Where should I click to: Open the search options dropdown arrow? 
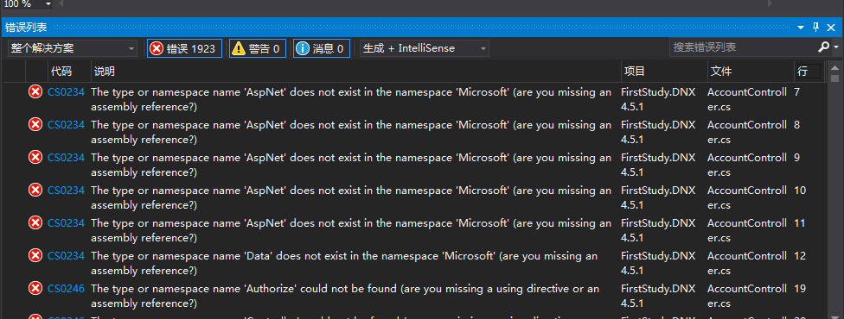pyautogui.click(x=836, y=47)
